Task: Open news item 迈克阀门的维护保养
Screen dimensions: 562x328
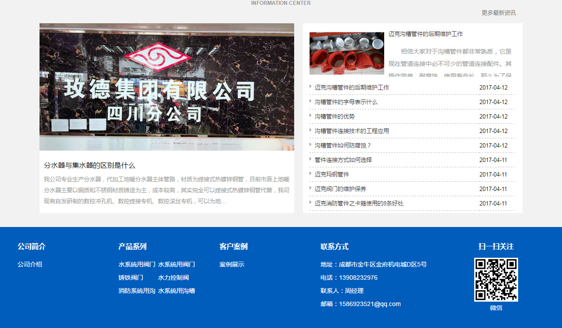Action: 340,189
